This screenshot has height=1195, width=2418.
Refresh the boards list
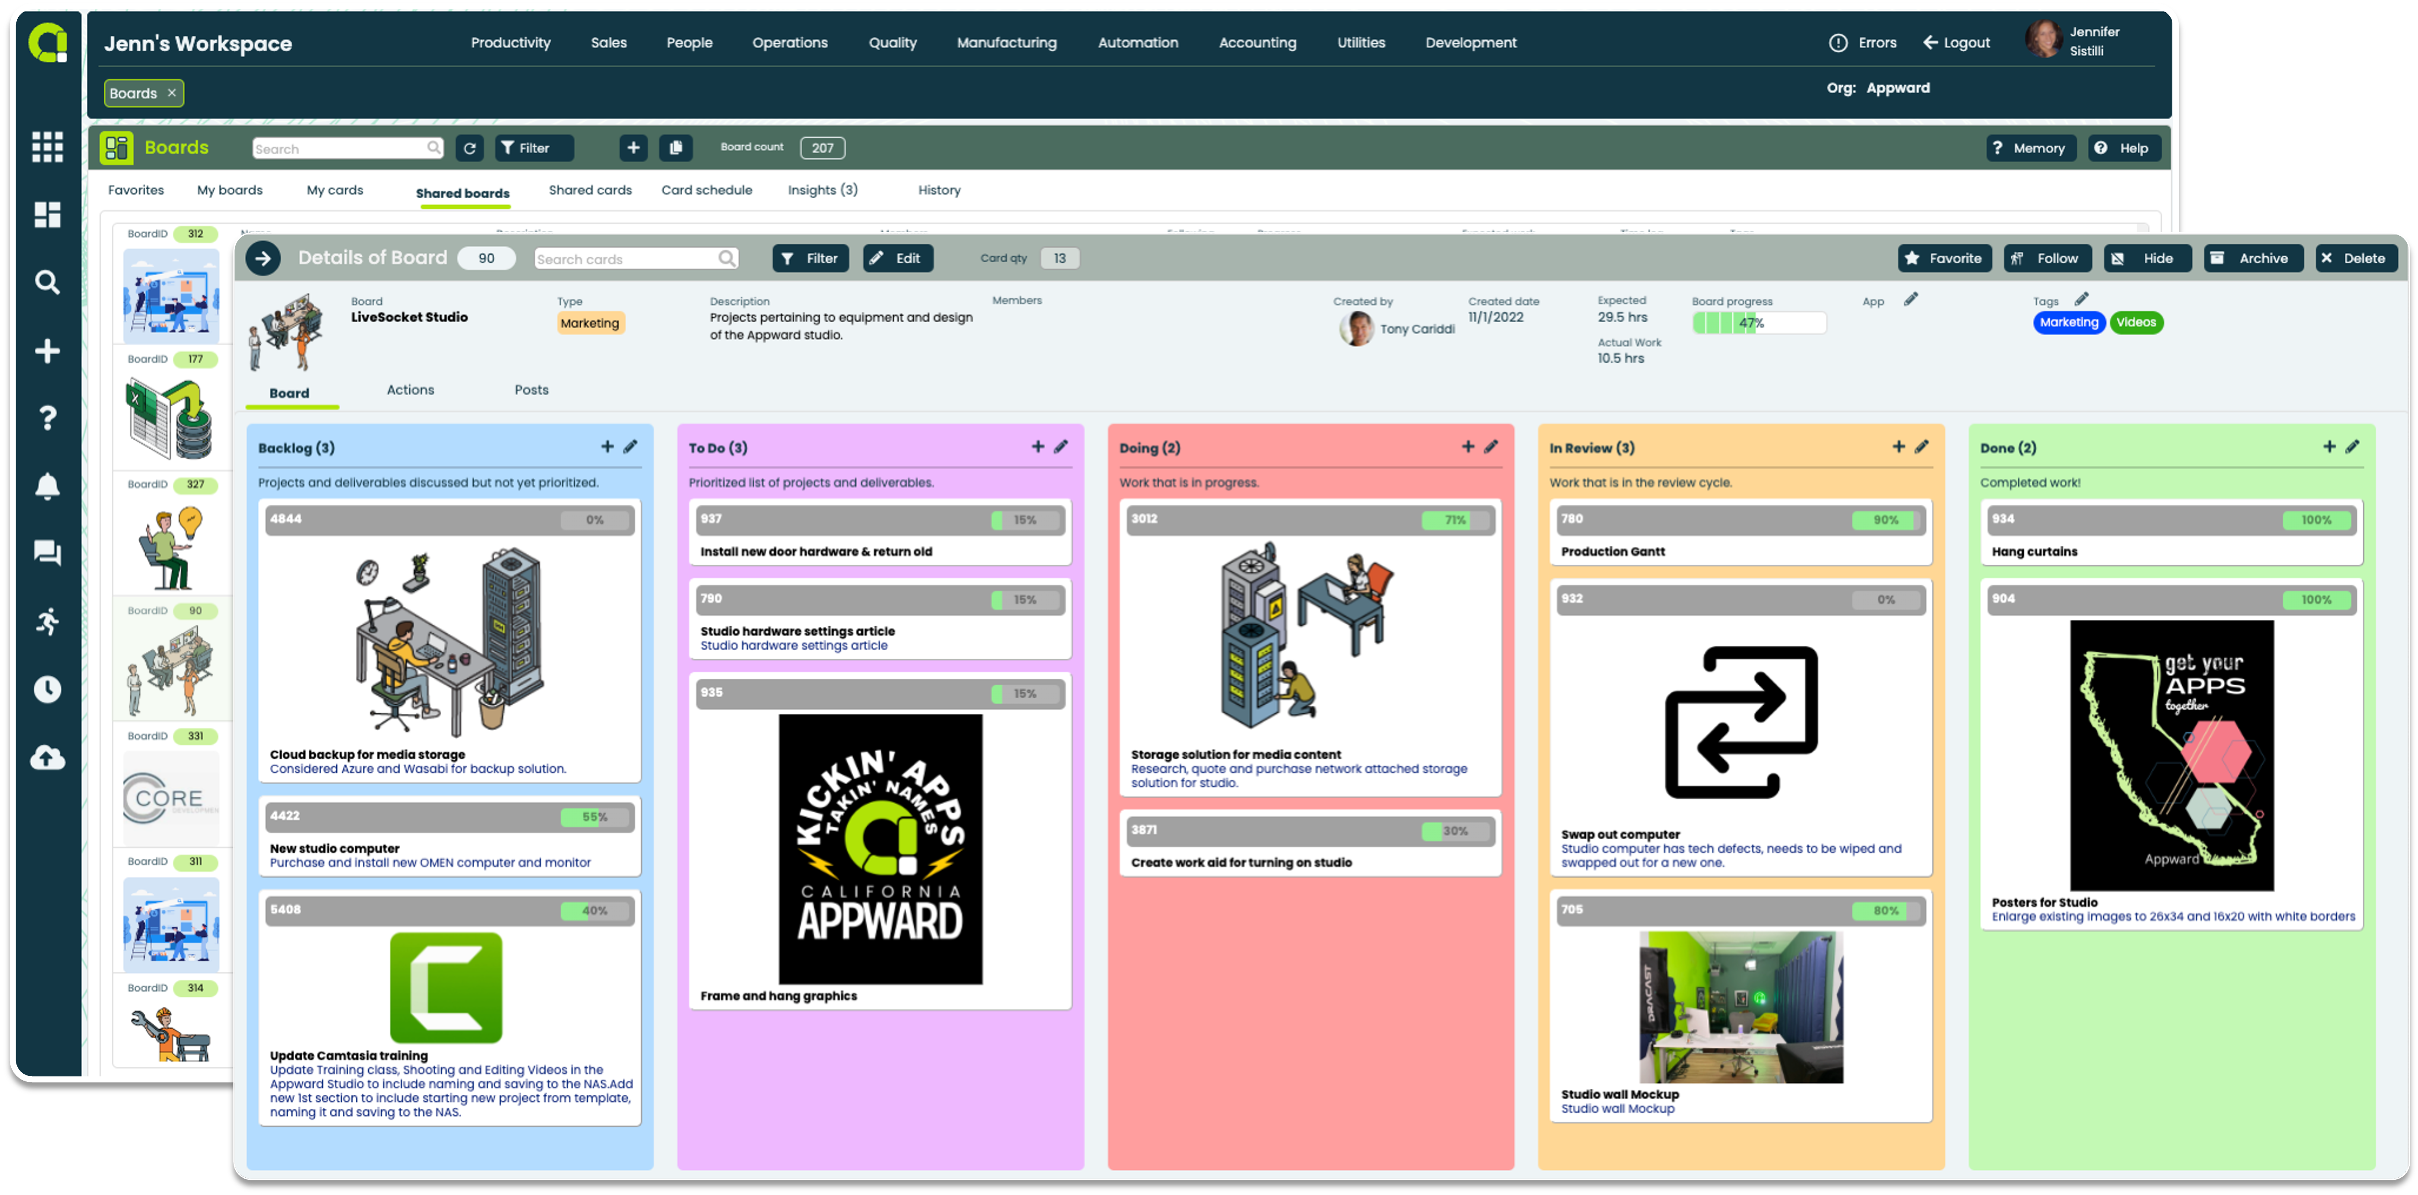coord(469,149)
